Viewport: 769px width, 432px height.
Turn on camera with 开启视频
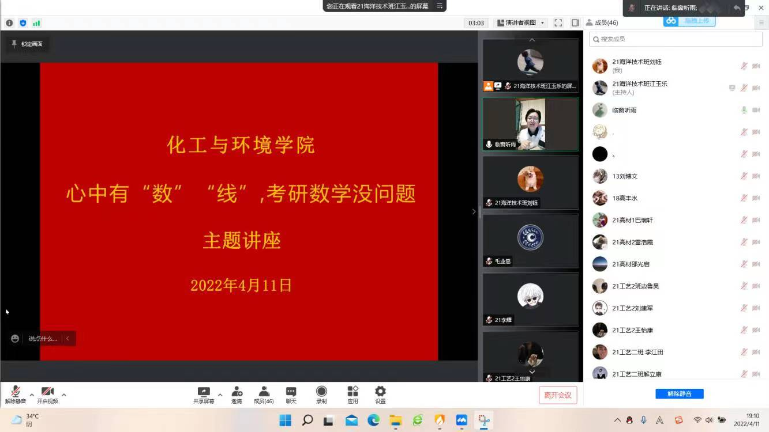click(x=47, y=395)
